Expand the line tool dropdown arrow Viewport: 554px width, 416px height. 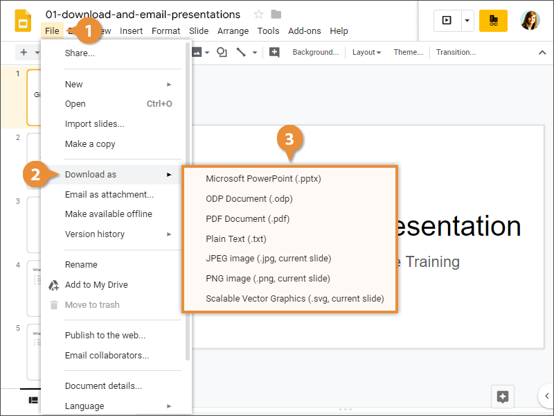click(x=255, y=52)
